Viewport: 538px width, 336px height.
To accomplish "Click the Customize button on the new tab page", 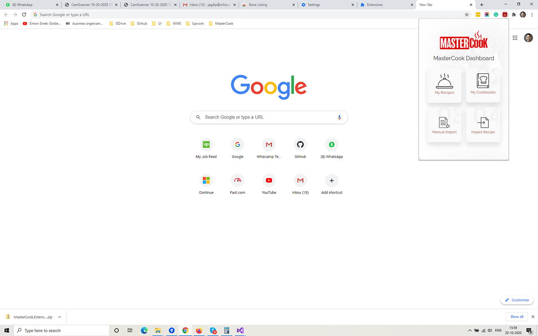I will pos(517,300).
